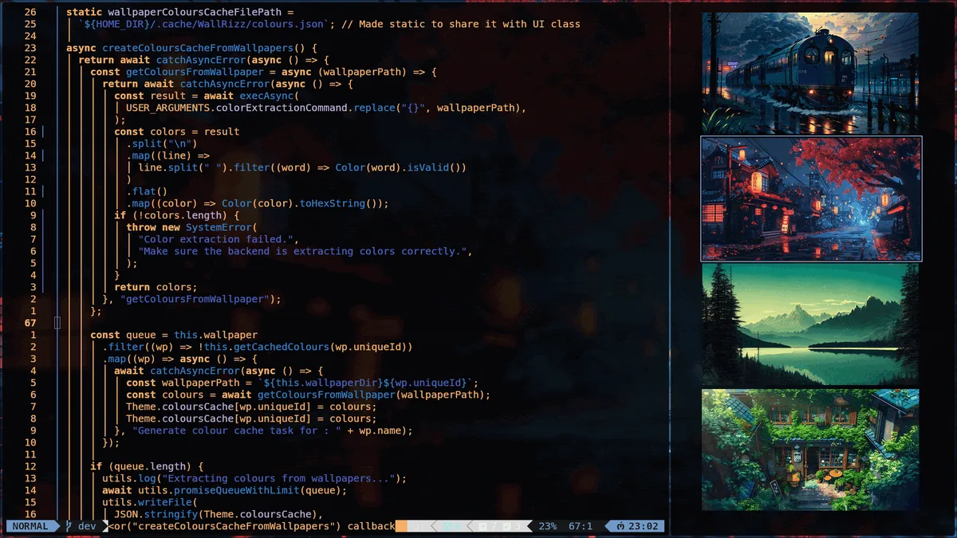957x538 pixels.
Task: Select the red tree Japanese street wallpaper
Action: tap(811, 198)
